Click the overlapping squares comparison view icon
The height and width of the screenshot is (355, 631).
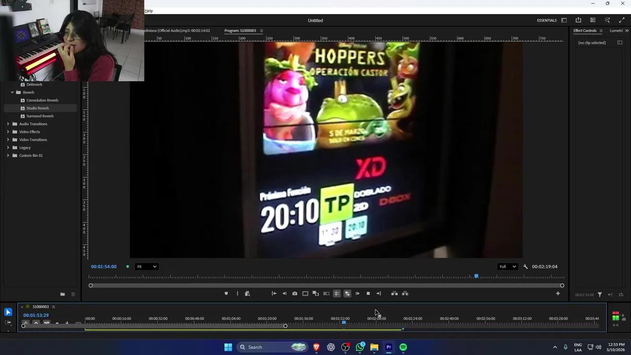[315, 293]
